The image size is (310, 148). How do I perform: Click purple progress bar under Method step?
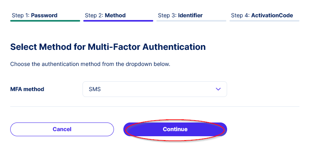pos(118,20)
